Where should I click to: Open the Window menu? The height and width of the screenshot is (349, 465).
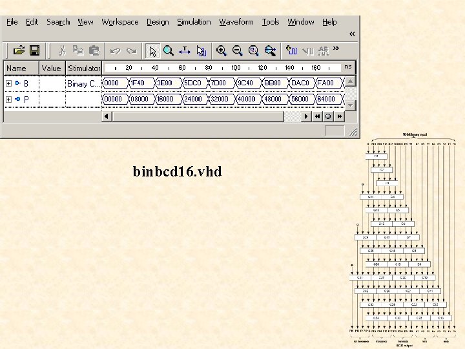point(301,22)
